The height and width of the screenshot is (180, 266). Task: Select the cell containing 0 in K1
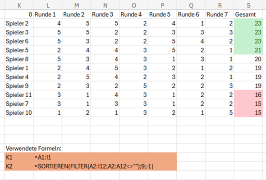(x=19, y=14)
